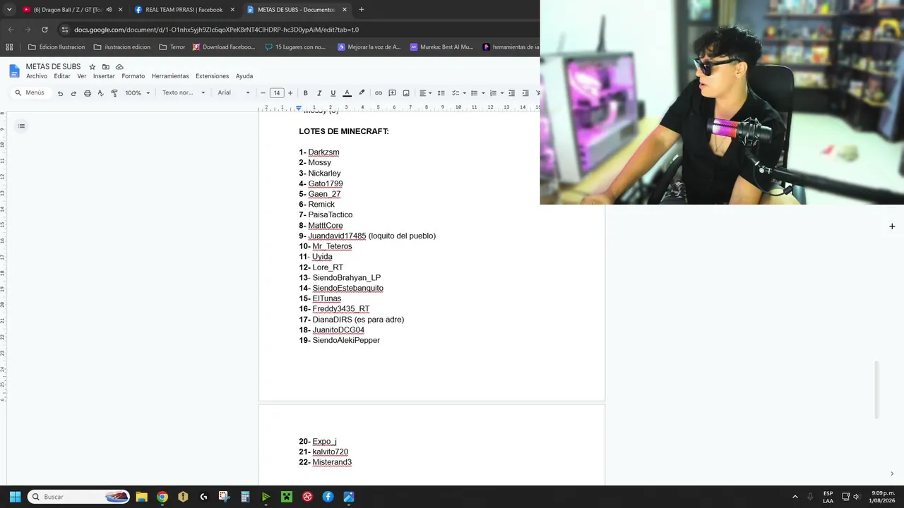Select the paint format roller
The width and height of the screenshot is (904, 508).
[x=114, y=93]
